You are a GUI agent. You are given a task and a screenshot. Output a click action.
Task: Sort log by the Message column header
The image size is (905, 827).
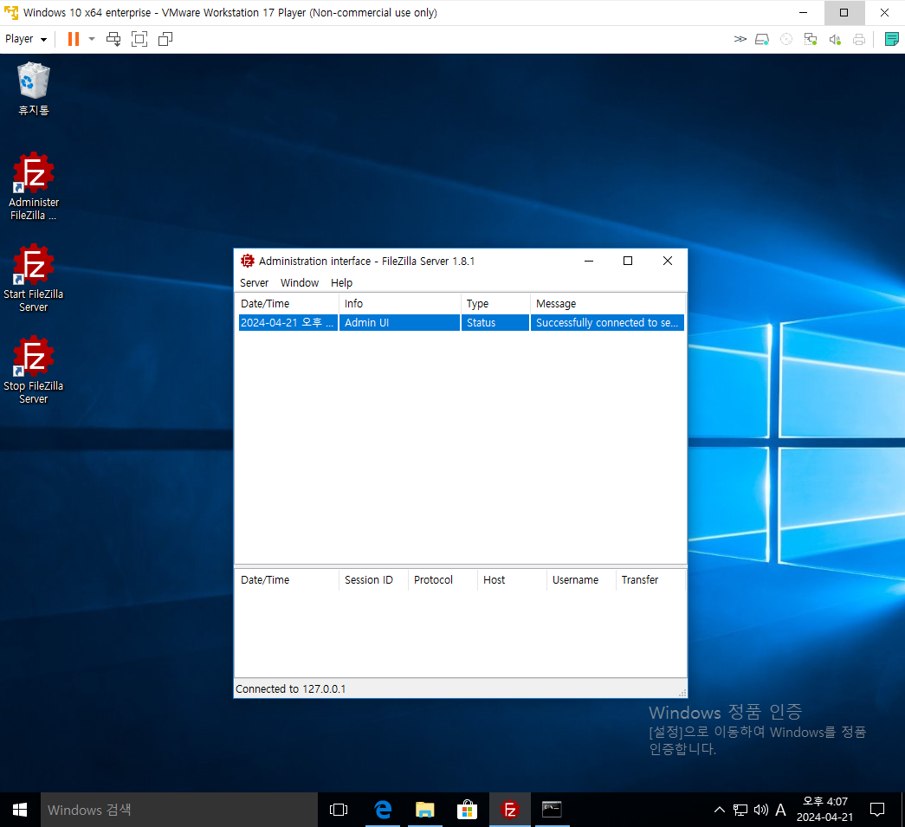[x=607, y=304]
